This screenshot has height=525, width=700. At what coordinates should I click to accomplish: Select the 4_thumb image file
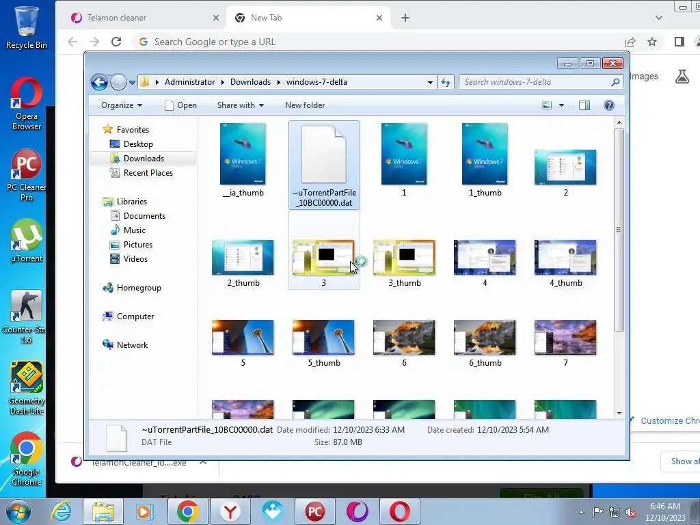click(565, 263)
